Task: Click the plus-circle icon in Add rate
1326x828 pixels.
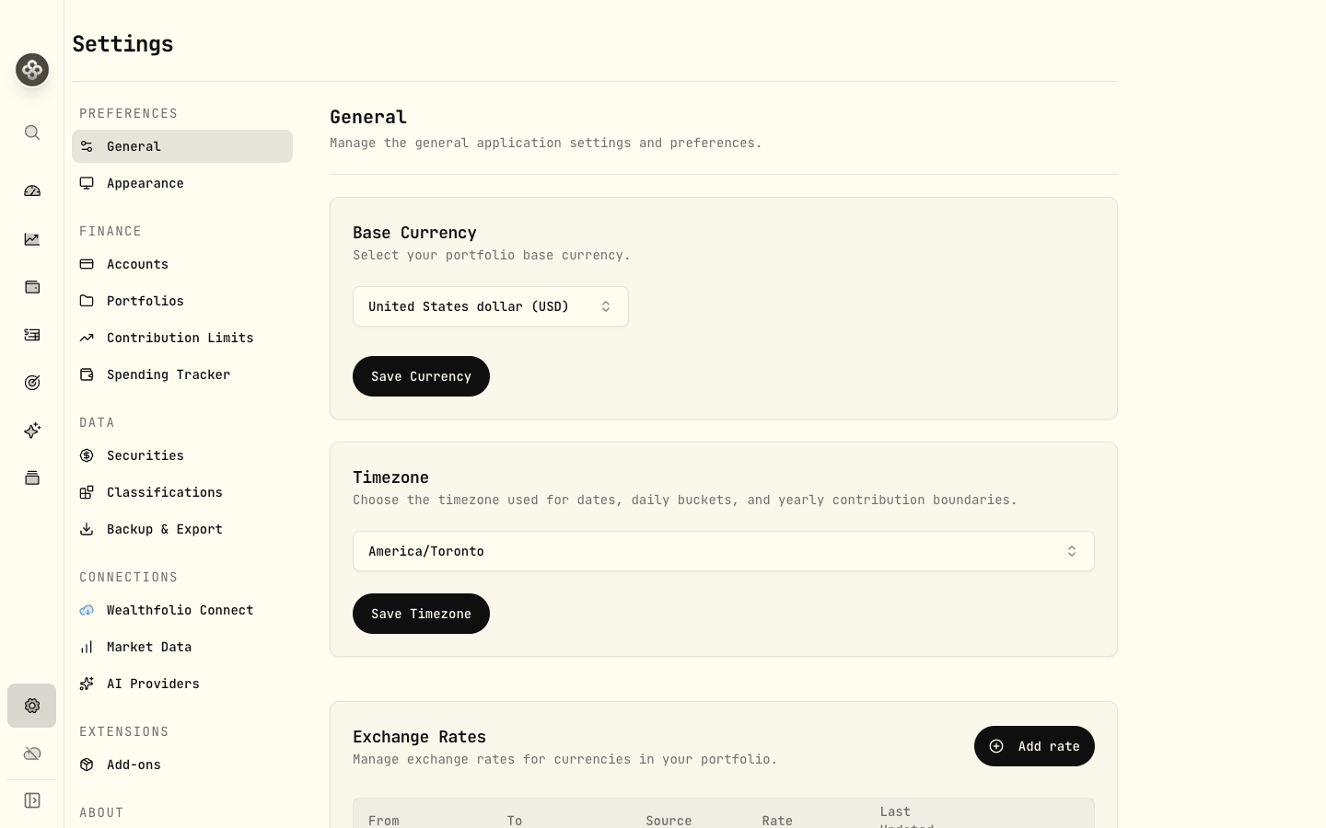Action: click(996, 746)
